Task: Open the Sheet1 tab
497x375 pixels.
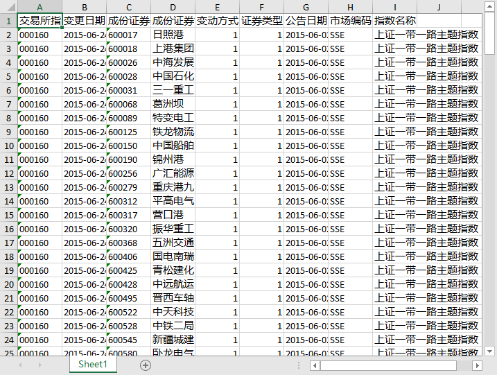Action: 93,364
